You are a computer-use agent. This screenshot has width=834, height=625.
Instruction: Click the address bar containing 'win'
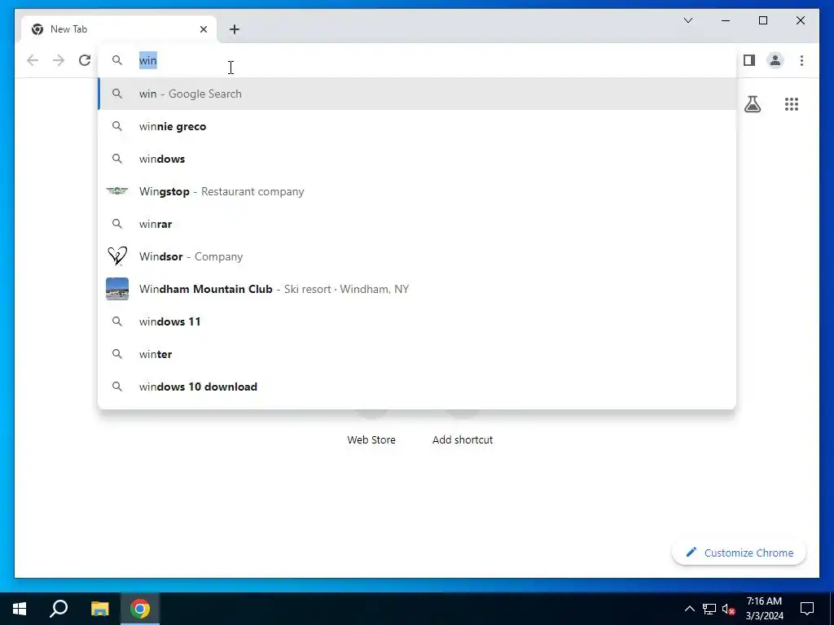417,60
